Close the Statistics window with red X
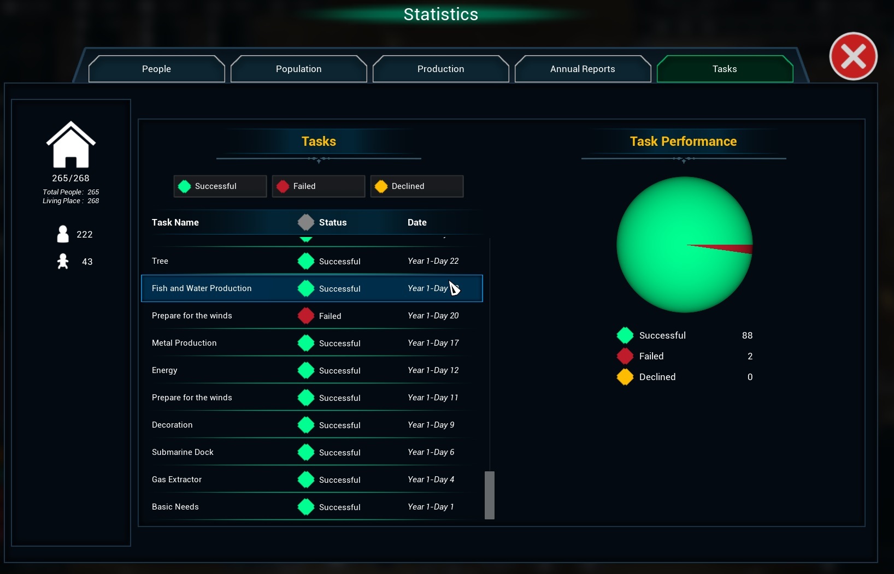The width and height of the screenshot is (894, 574). (x=853, y=56)
